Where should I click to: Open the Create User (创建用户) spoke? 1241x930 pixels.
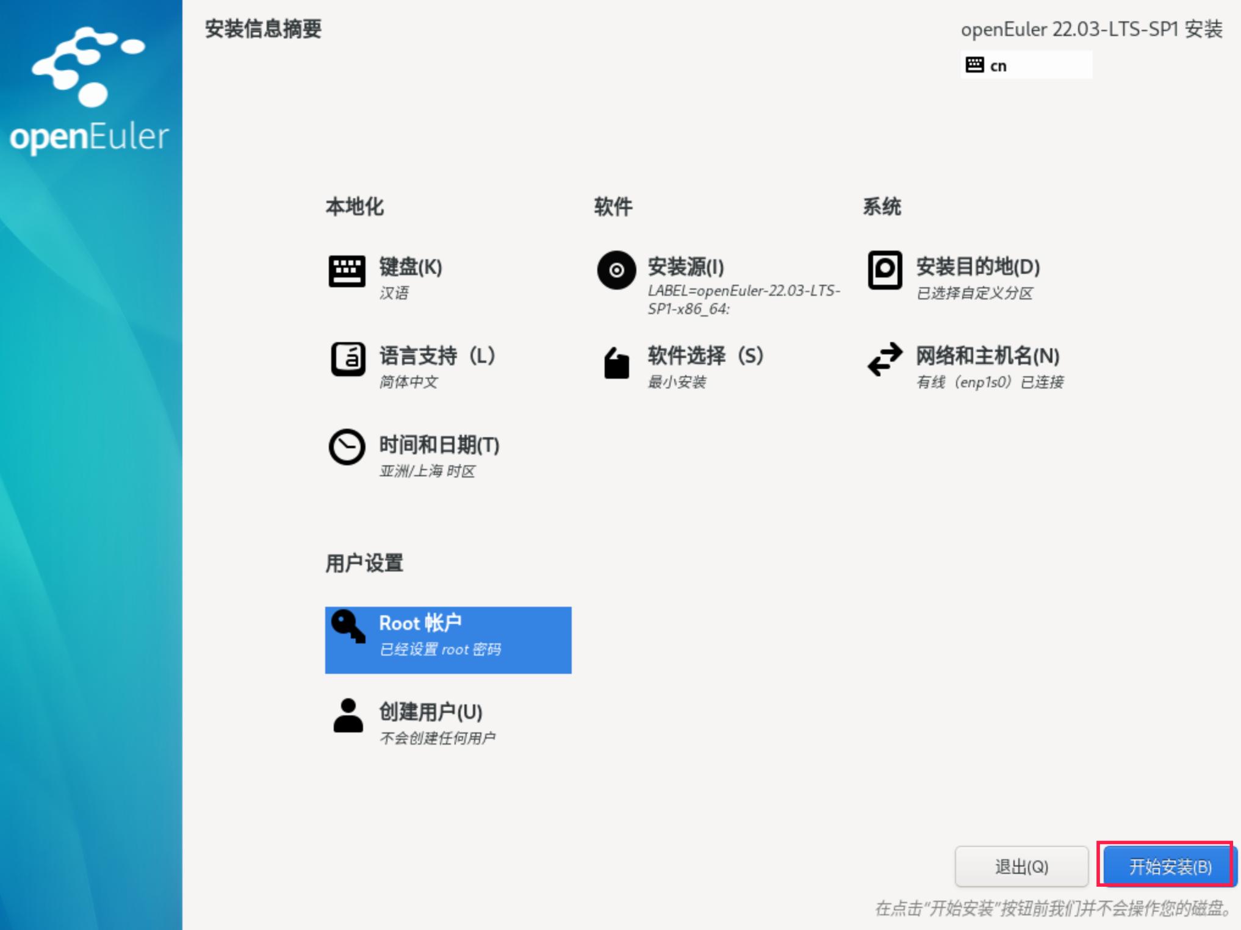point(430,712)
